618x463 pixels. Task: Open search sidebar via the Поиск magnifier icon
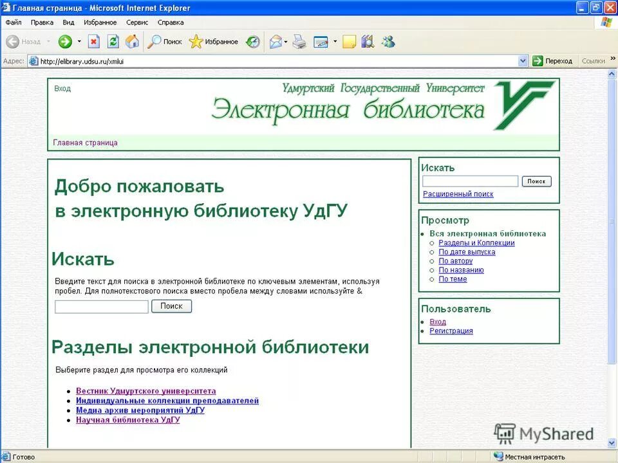click(x=154, y=41)
